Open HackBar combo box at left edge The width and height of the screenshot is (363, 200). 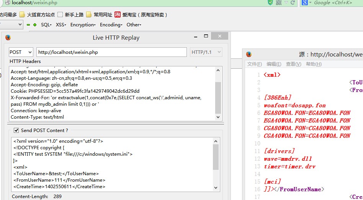pyautogui.click(x=11, y=24)
